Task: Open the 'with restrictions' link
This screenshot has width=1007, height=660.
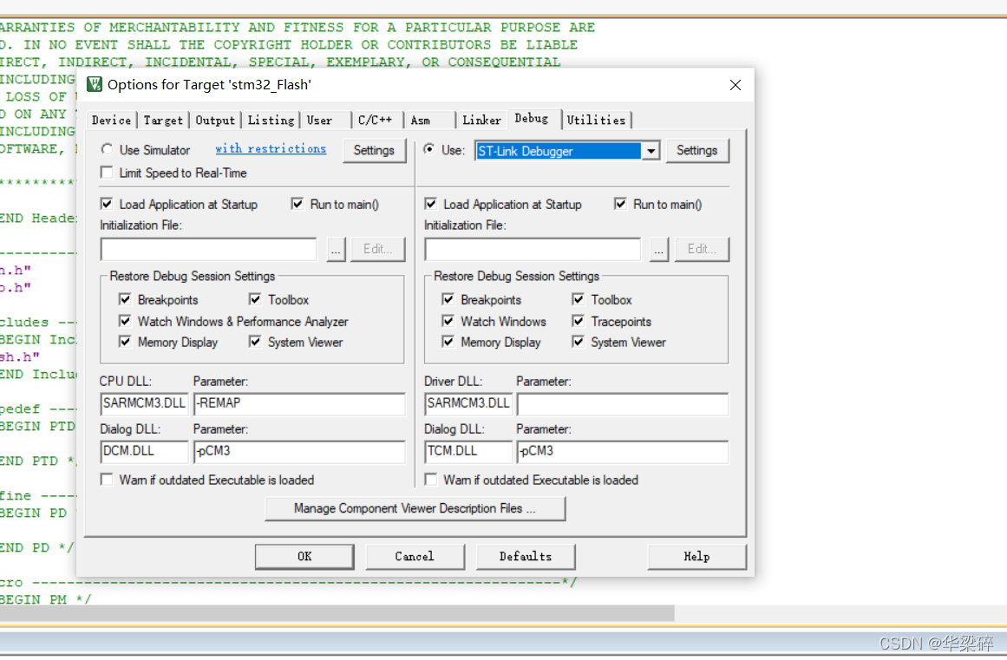Action: click(x=271, y=149)
